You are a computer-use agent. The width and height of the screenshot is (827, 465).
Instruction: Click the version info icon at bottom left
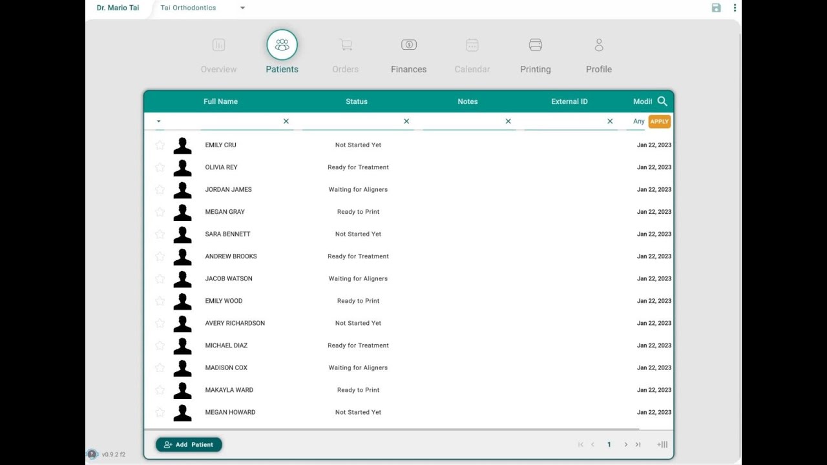(x=92, y=454)
